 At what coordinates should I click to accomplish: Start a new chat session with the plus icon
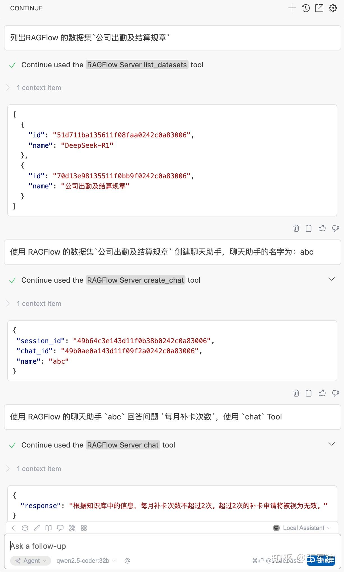point(292,8)
